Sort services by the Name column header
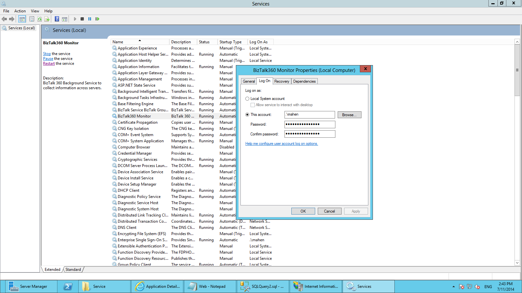This screenshot has height=293, width=522. pyautogui.click(x=140, y=42)
